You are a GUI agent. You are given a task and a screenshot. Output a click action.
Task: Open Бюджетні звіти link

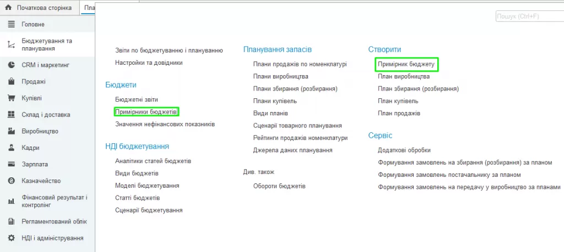(x=137, y=100)
